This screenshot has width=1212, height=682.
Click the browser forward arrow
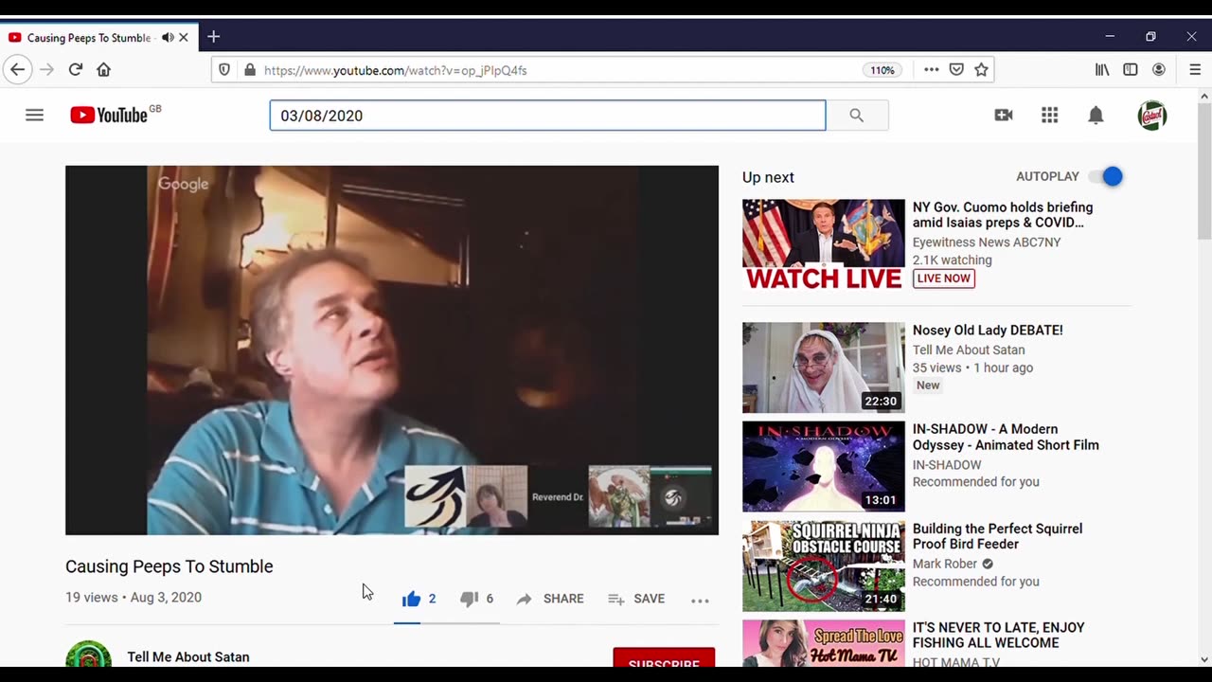[x=46, y=69]
